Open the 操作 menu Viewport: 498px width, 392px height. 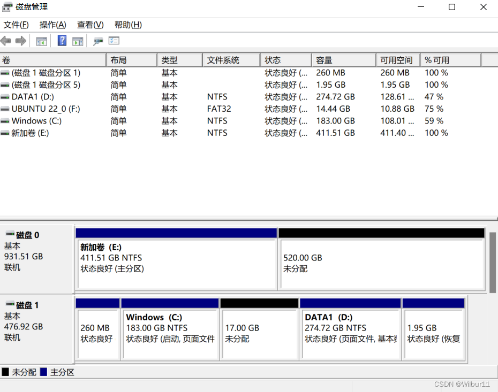[51, 25]
